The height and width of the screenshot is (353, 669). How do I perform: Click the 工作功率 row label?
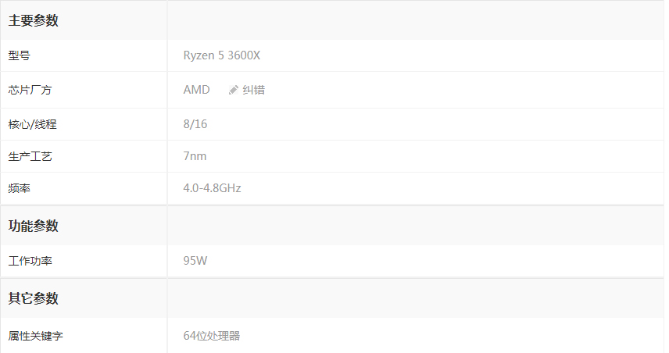click(x=30, y=261)
